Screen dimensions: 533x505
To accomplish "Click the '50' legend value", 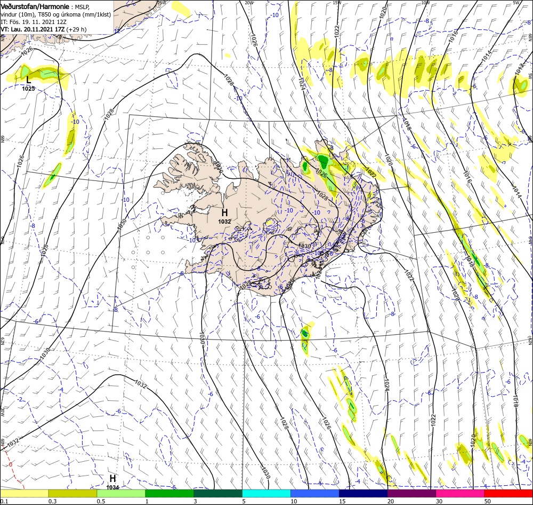I will 488,501.
